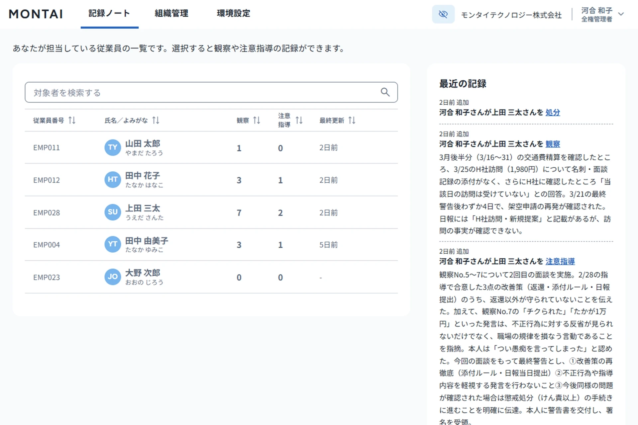The image size is (638, 425).
Task: Switch to the 組織管理 tab
Action: coord(171,14)
